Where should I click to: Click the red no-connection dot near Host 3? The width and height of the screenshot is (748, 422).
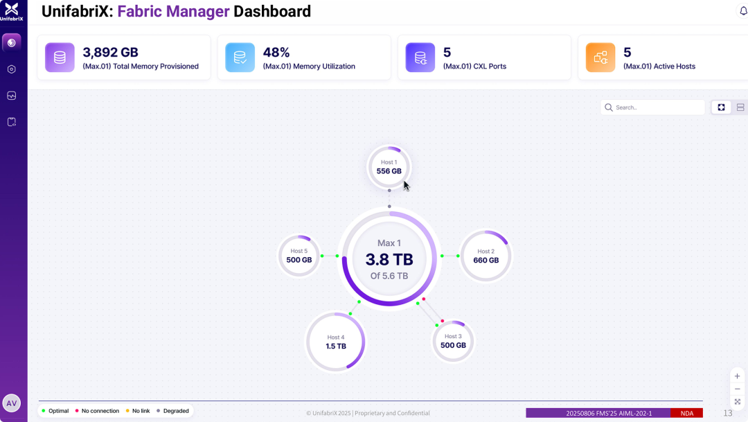442,321
